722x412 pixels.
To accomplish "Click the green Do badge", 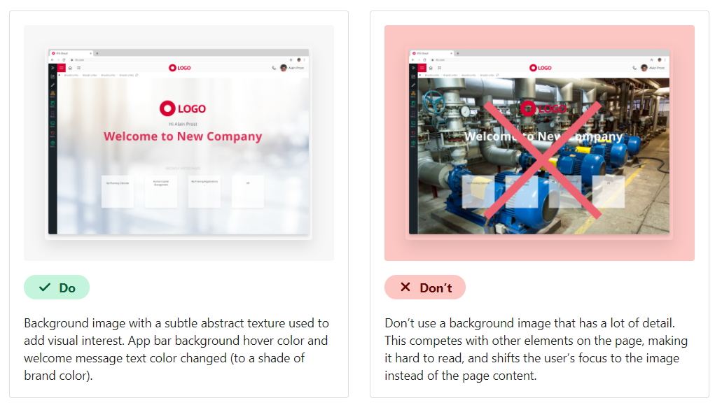I will point(57,287).
